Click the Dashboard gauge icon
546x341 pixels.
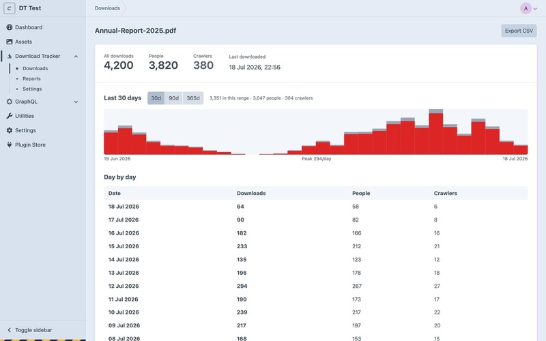(10, 27)
